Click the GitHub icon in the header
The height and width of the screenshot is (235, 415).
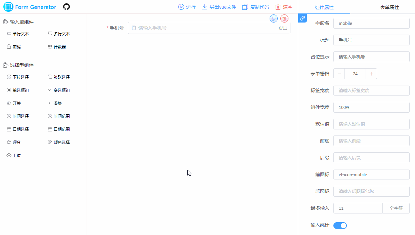(66, 6)
